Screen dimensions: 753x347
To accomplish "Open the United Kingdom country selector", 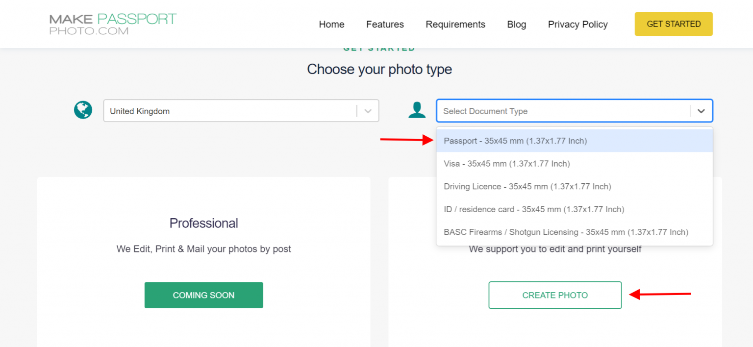I will (230, 111).
